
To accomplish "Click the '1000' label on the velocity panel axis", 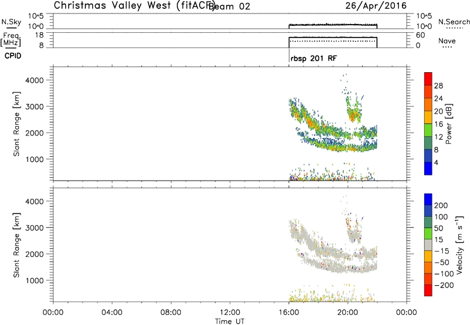I will 35,280.
